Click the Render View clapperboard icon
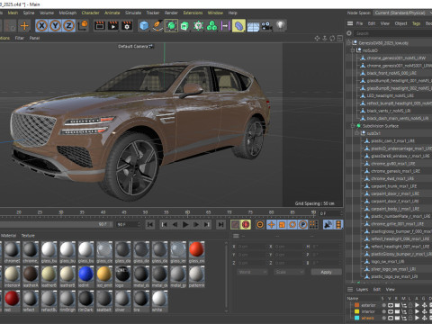Viewport: 432px width, 324px height. 100,26
